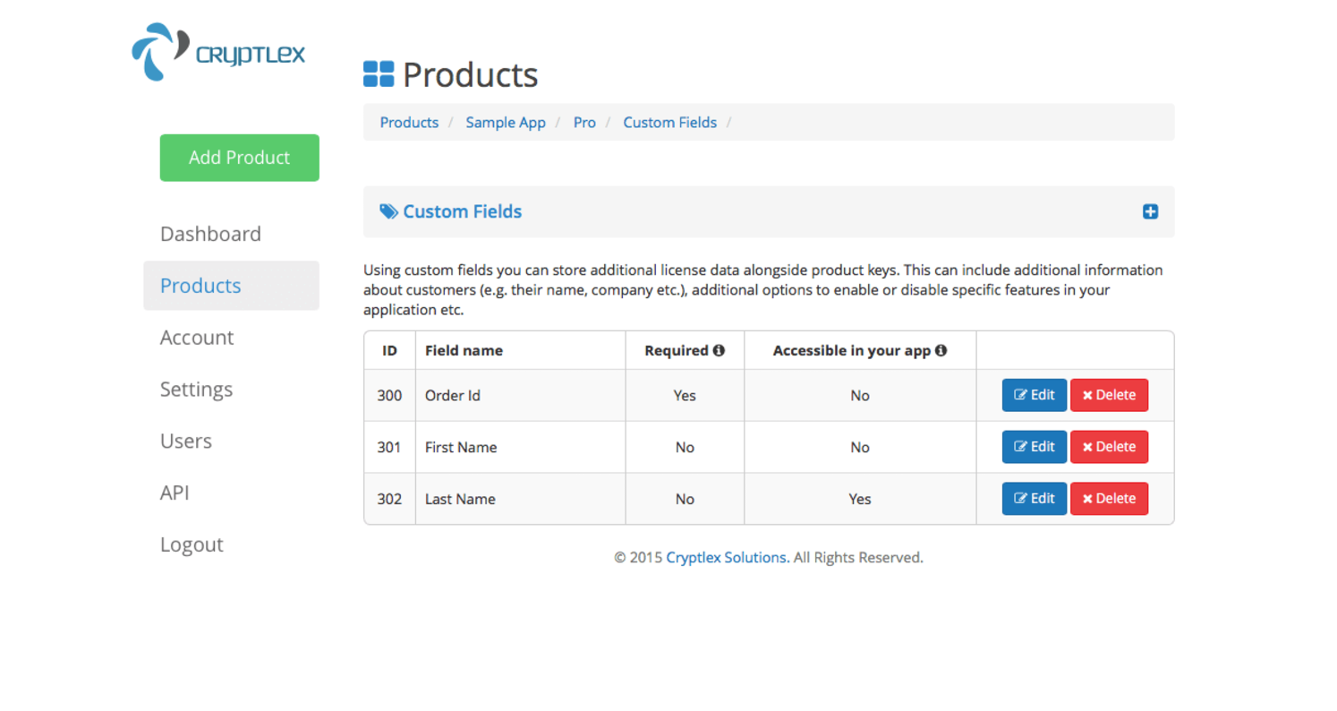Viewport: 1337px width, 711px height.
Task: Delete the Last Name field
Action: tap(1109, 499)
